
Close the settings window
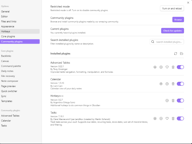[x=188, y=2]
